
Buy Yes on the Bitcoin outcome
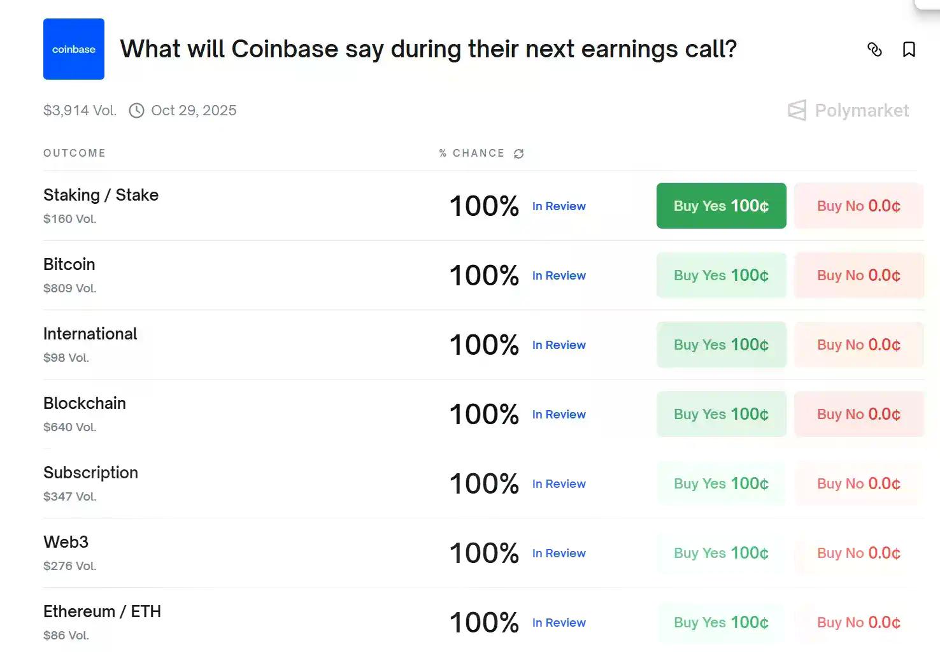tap(721, 275)
